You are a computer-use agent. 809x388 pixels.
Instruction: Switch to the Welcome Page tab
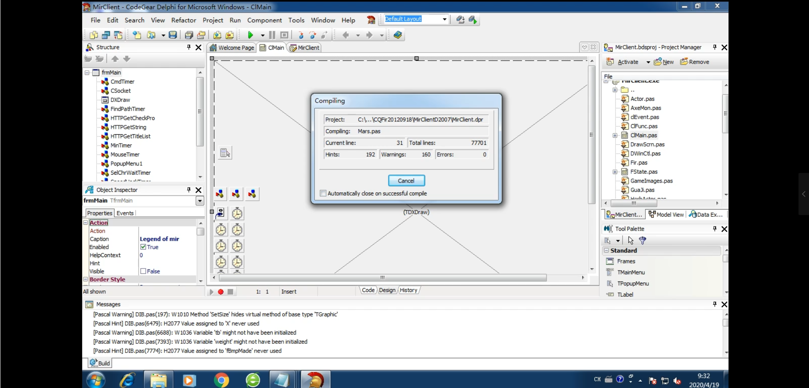[x=232, y=48]
